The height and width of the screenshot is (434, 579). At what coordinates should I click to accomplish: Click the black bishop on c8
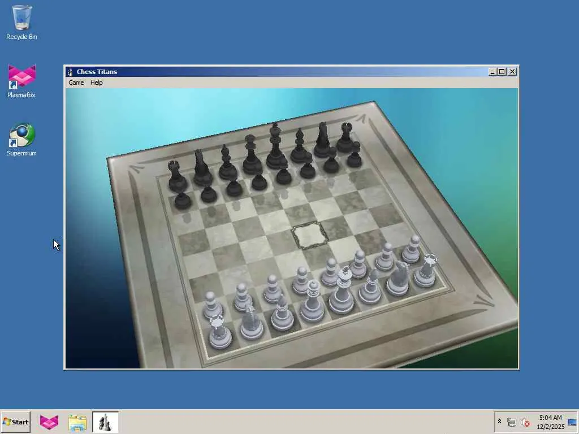coord(227,163)
